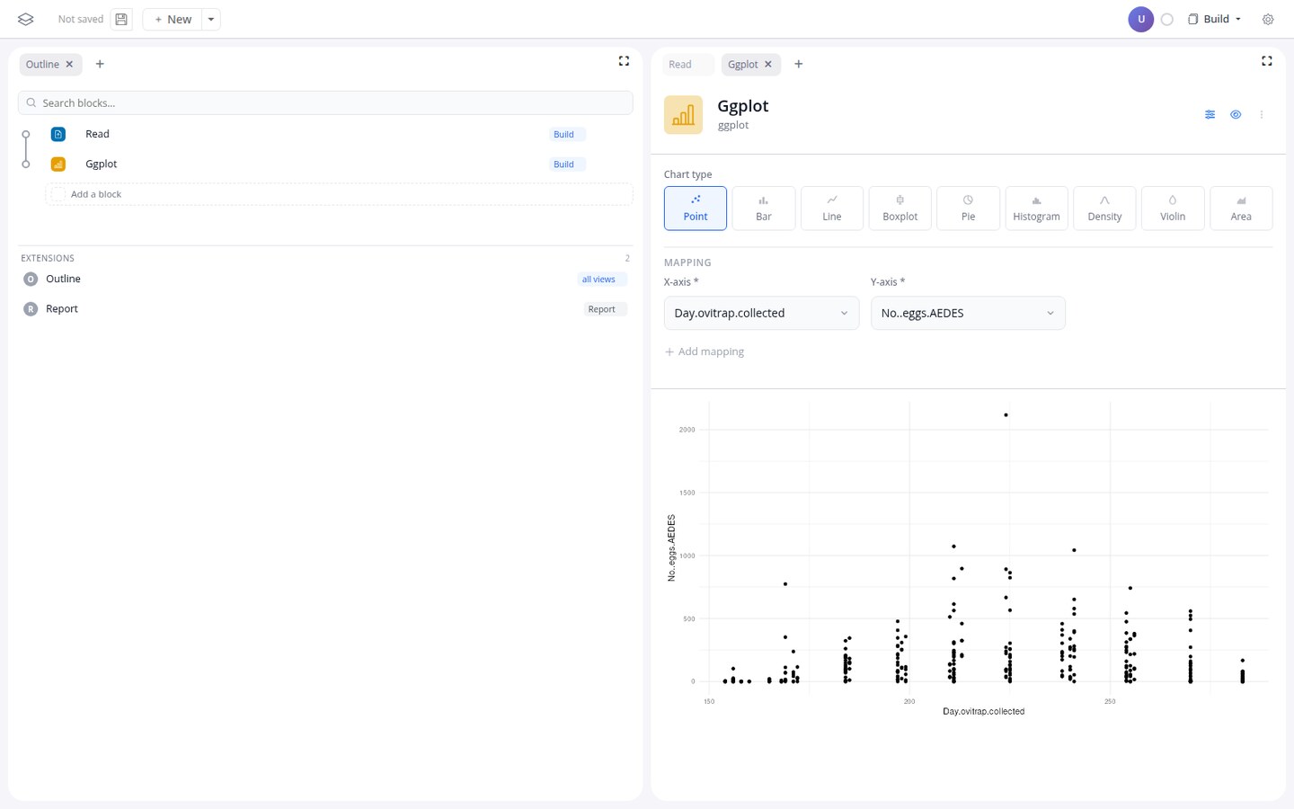Click Add a block
Viewport: 1294px width, 809px height.
339,194
